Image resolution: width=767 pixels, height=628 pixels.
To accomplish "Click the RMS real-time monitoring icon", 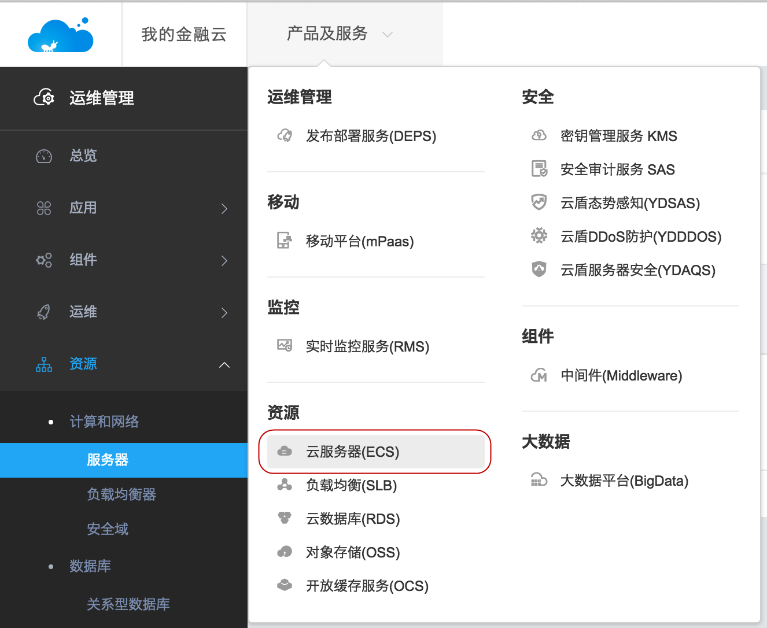I will (x=285, y=346).
